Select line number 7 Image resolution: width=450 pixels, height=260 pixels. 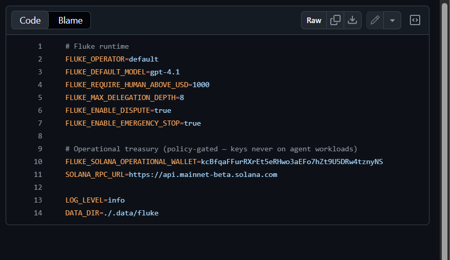pyautogui.click(x=40, y=123)
